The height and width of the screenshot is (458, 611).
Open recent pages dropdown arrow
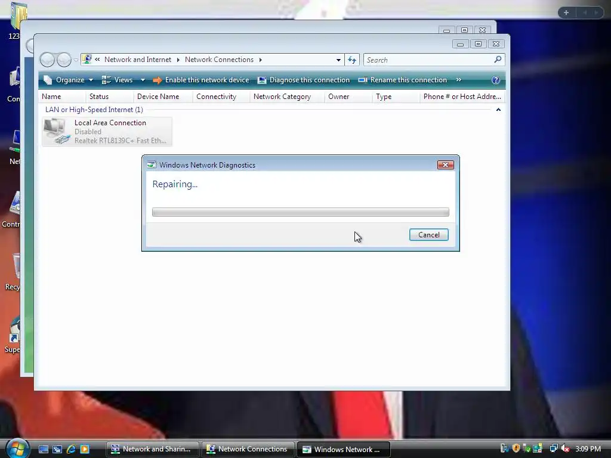tap(76, 60)
